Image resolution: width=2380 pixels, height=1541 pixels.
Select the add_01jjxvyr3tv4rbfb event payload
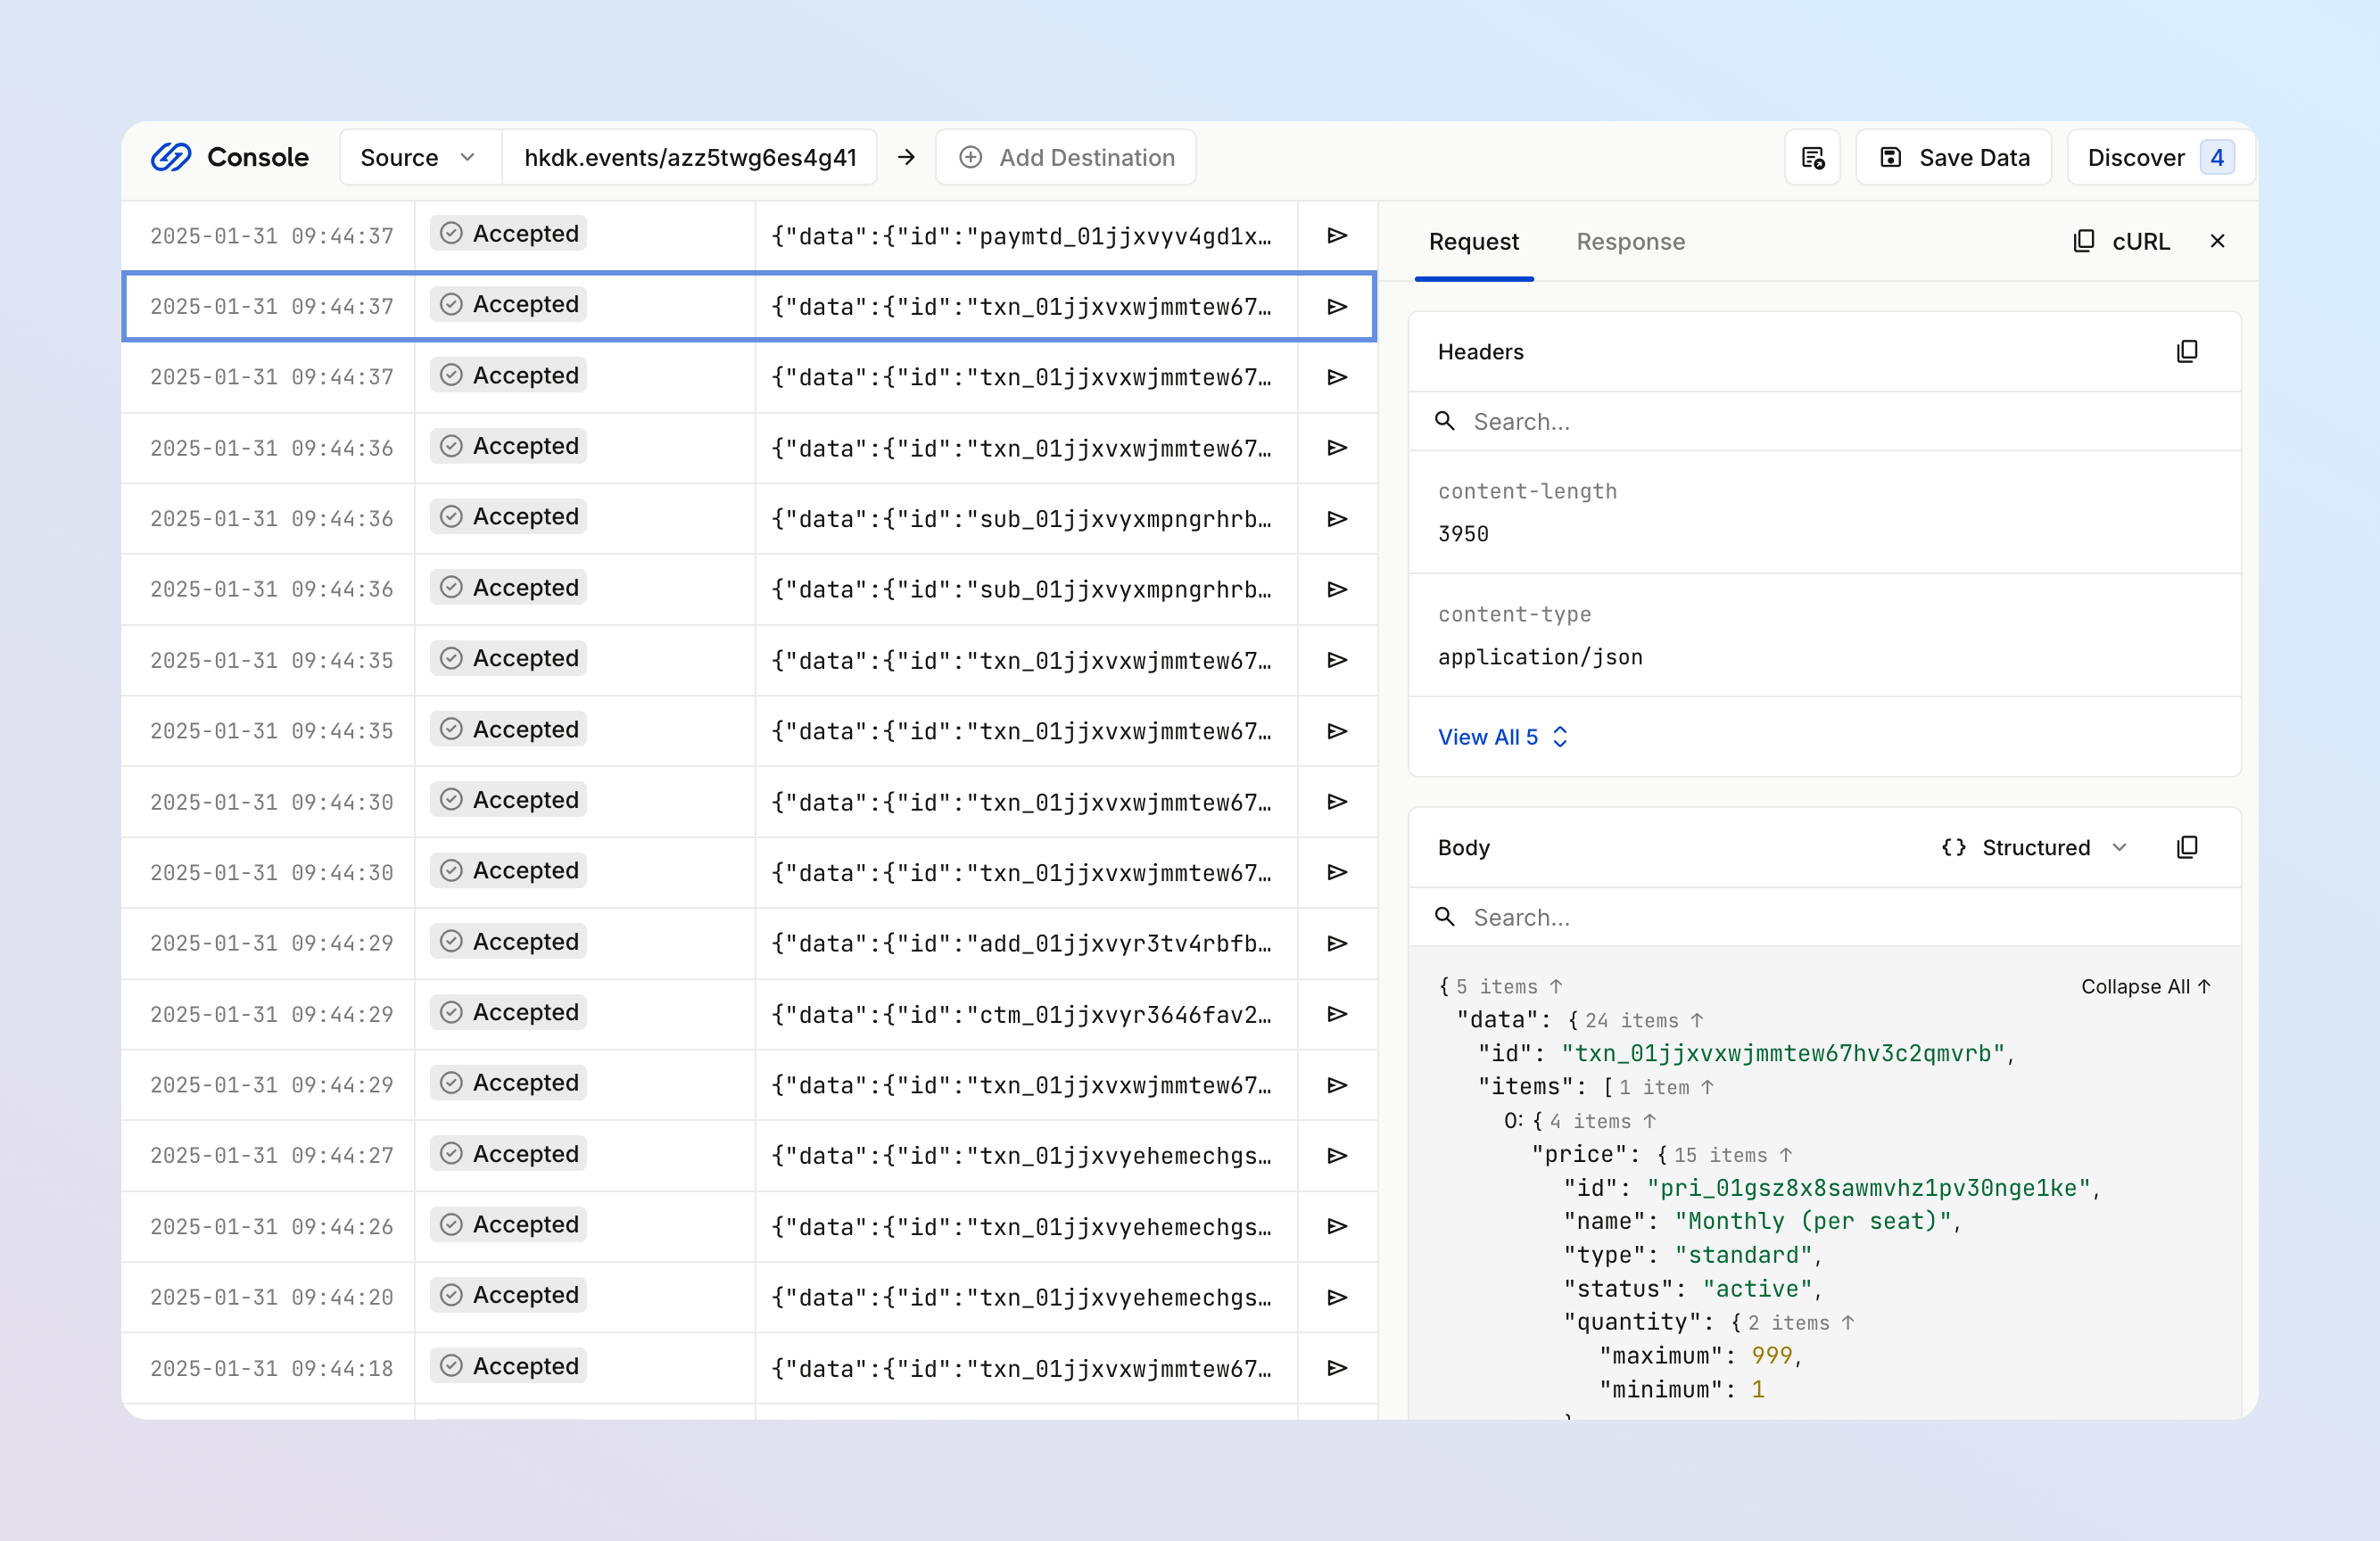point(1021,943)
